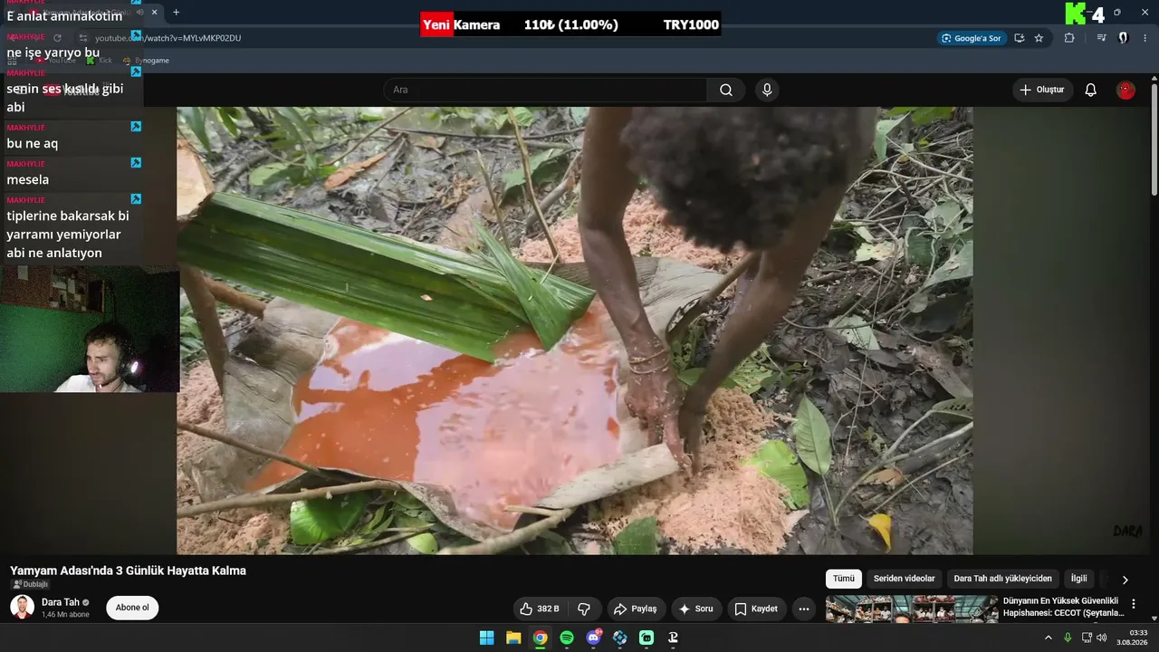The image size is (1159, 652).
Task: Open three-dot menu for CECOT video suggestion
Action: (1133, 604)
